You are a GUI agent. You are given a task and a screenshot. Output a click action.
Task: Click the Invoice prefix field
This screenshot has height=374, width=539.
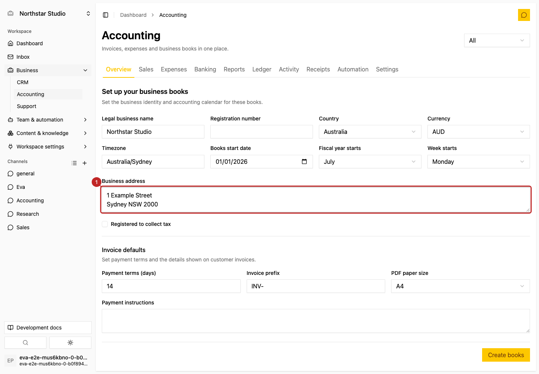pyautogui.click(x=316, y=286)
